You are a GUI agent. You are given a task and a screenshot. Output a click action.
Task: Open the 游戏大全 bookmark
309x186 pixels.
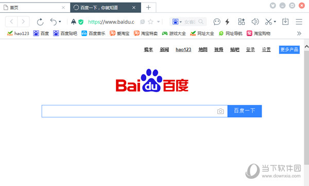click(174, 33)
